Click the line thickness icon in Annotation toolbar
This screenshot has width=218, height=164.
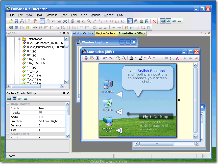click(x=166, y=58)
